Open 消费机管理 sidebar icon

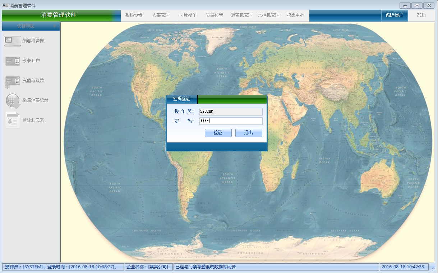12,41
